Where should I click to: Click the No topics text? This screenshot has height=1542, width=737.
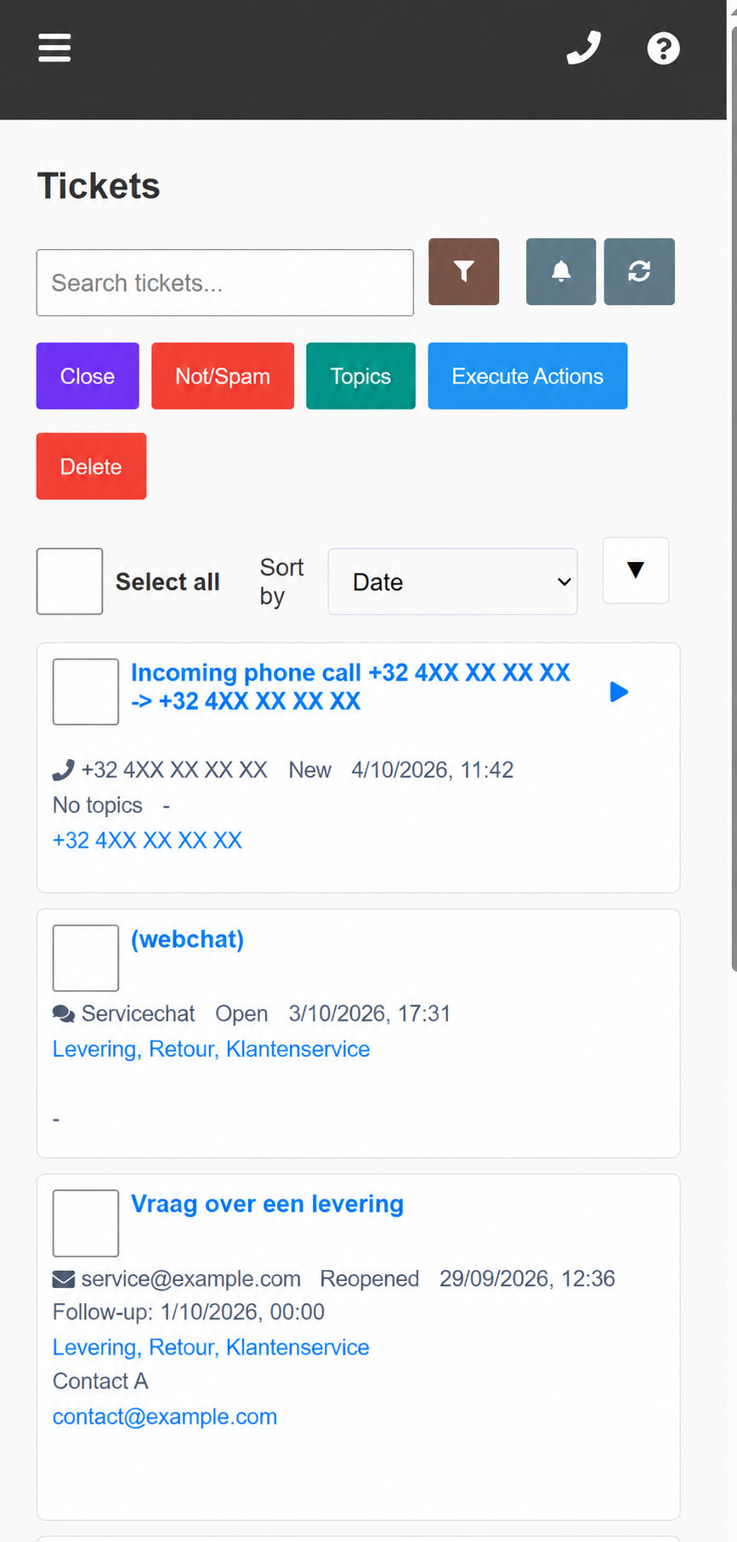(98, 805)
